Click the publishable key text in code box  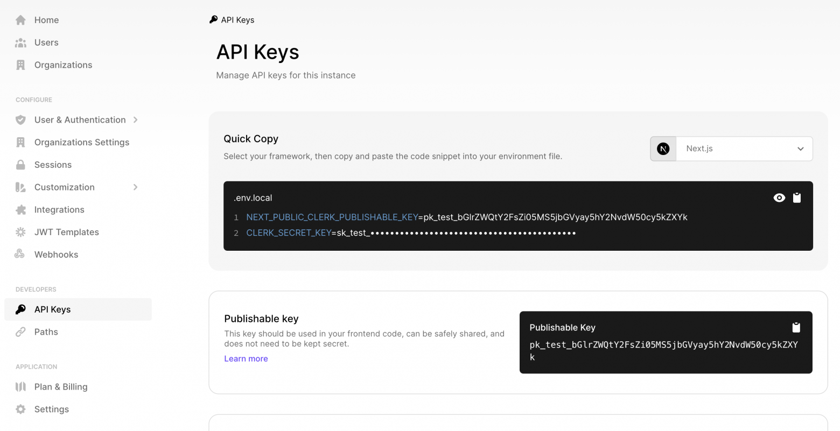point(663,345)
